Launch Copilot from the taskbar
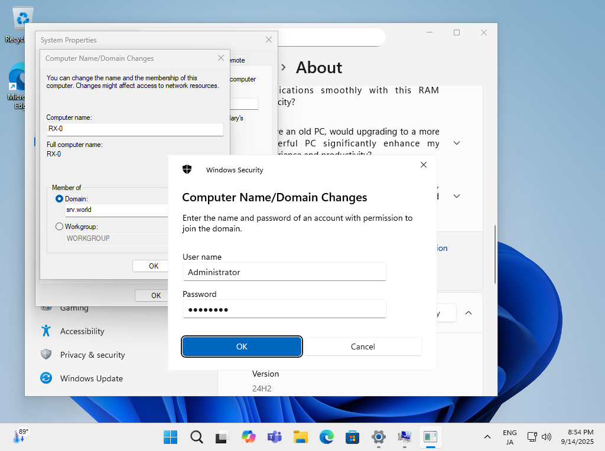 pos(249,437)
